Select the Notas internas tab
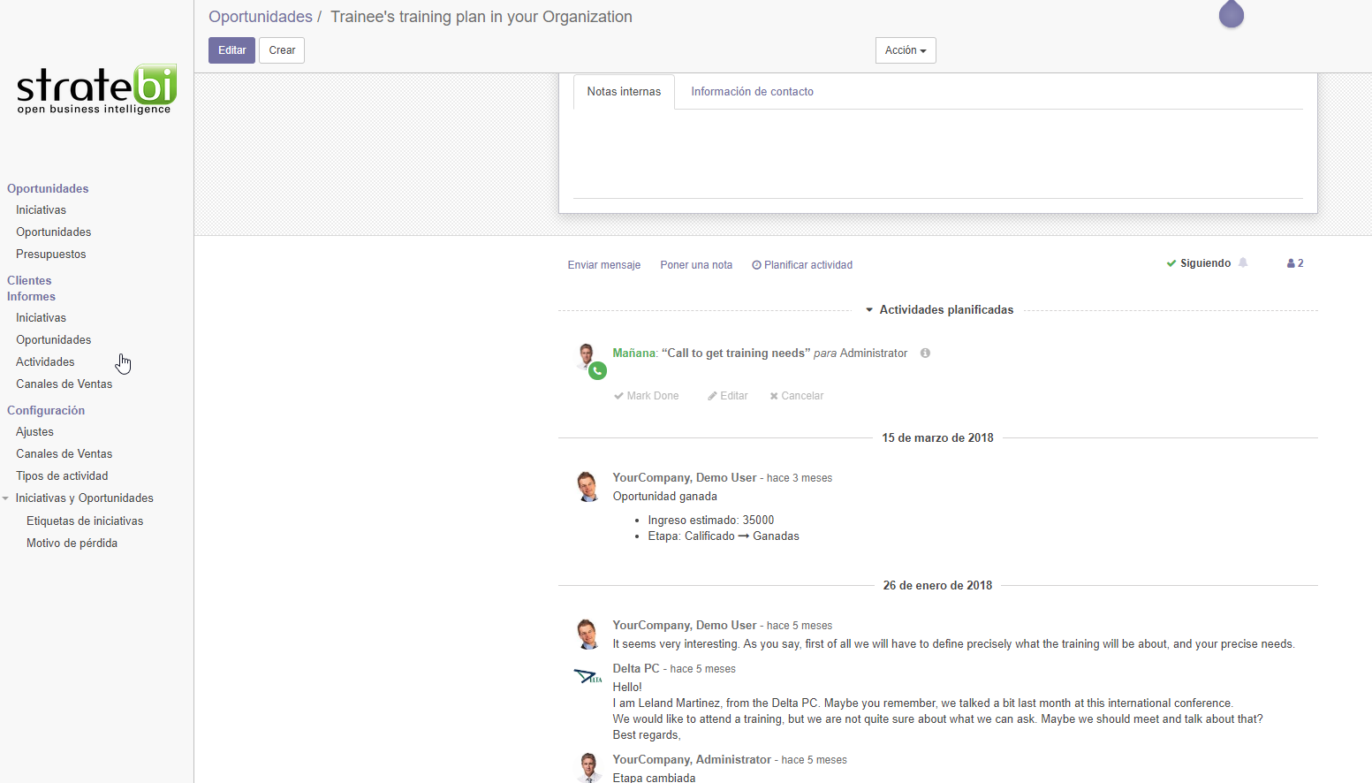Viewport: 1372px width, 783px height. click(x=624, y=91)
